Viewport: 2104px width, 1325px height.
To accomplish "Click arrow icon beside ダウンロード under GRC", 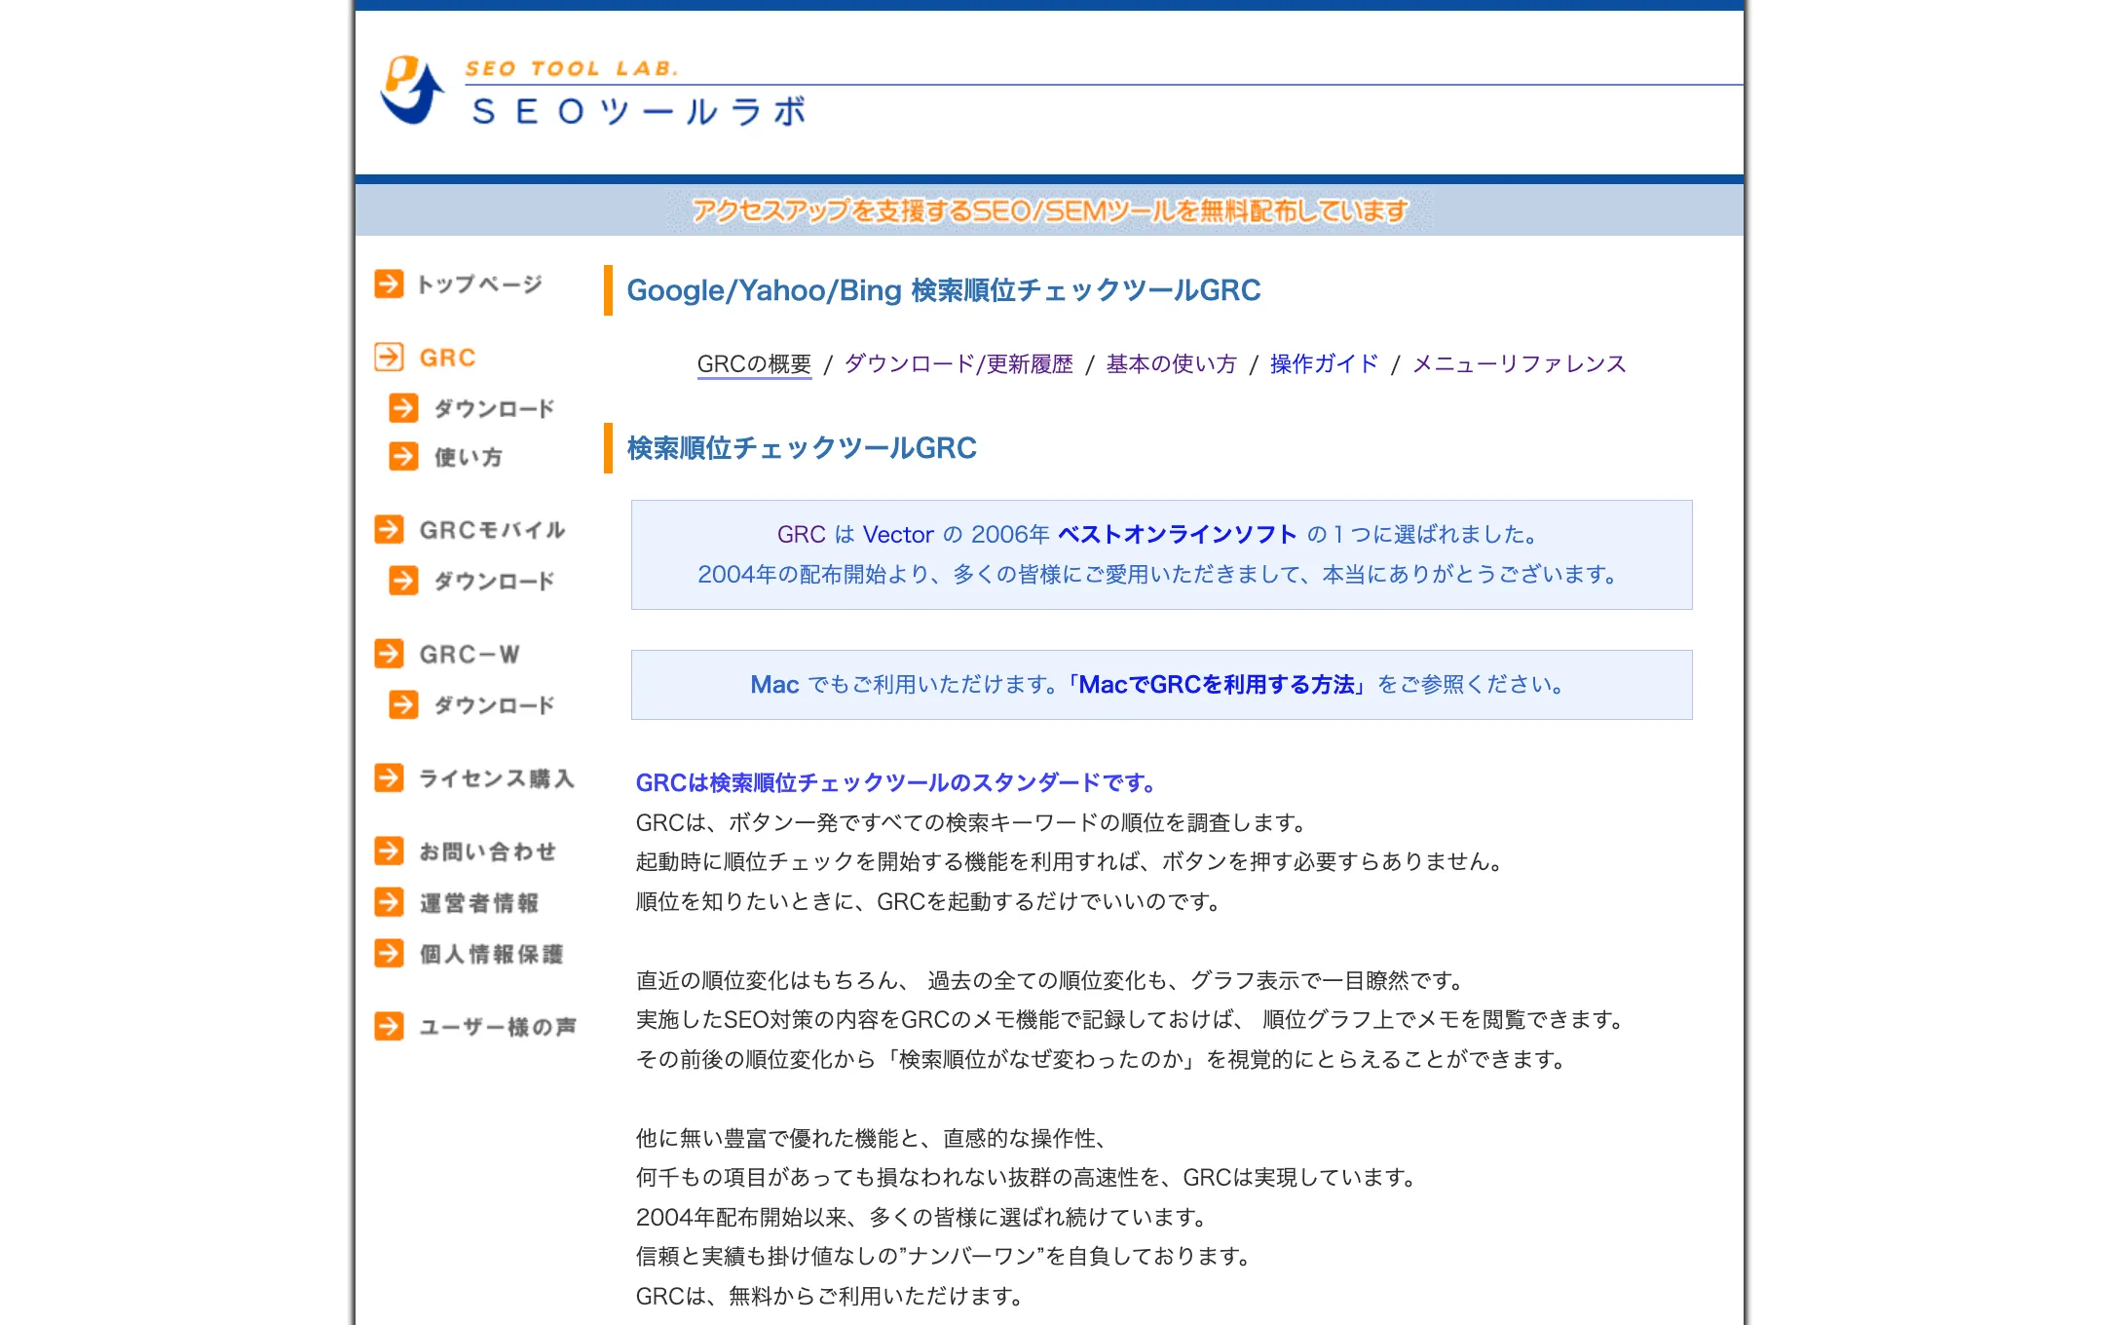I will (x=403, y=407).
